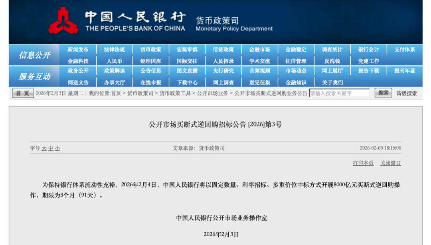
Task: Select the 政策解读 item
Action: 115,71
